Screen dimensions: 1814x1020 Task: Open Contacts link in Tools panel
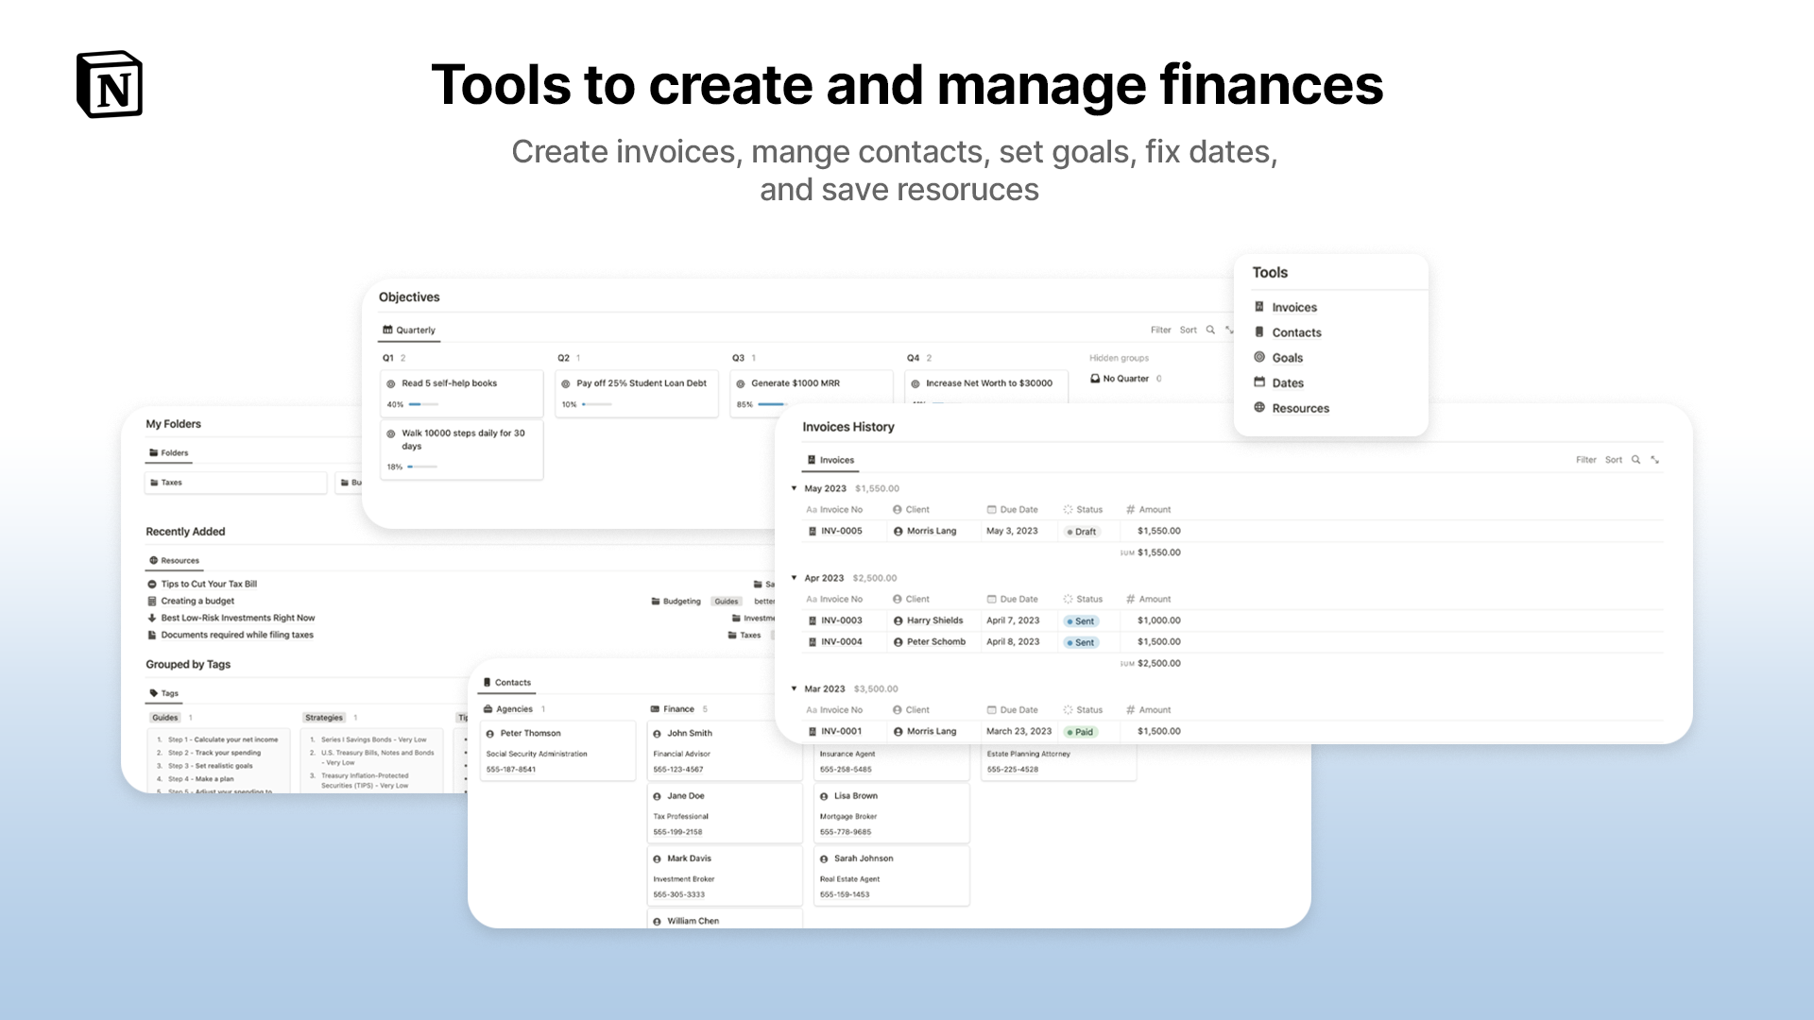[1296, 332]
